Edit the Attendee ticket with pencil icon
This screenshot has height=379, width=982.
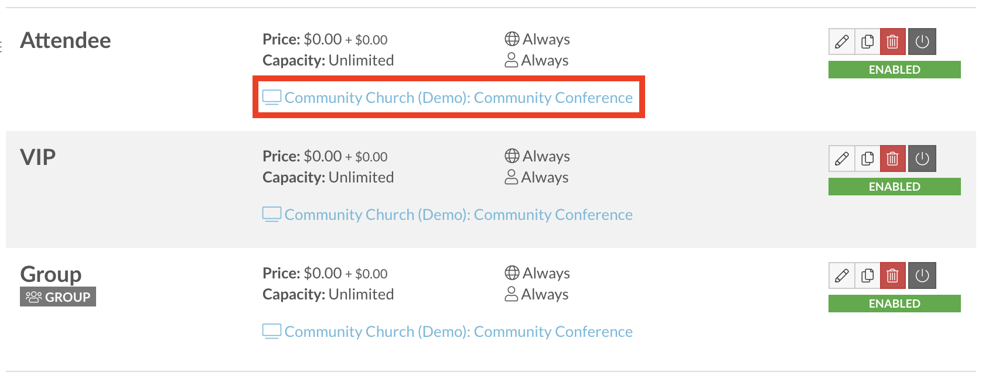point(841,42)
